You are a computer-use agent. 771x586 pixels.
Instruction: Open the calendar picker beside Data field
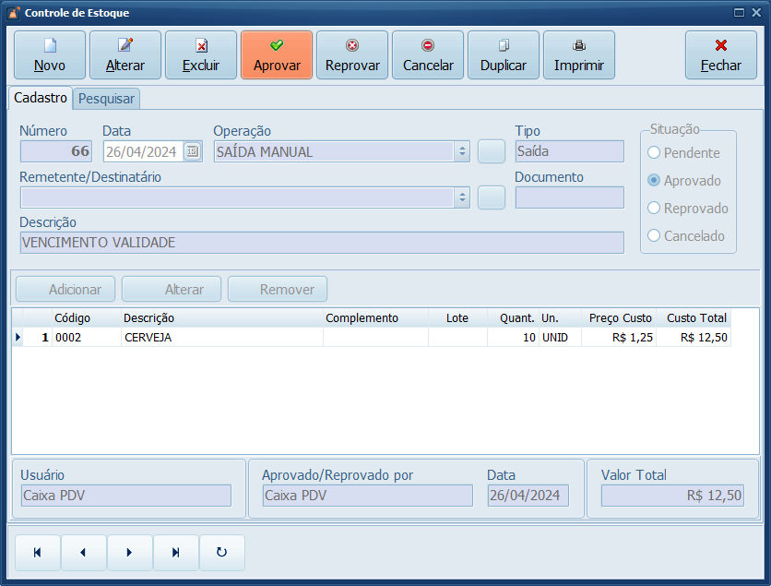click(x=192, y=152)
